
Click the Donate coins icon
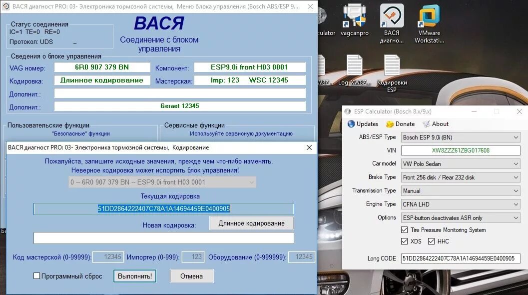[x=390, y=124]
